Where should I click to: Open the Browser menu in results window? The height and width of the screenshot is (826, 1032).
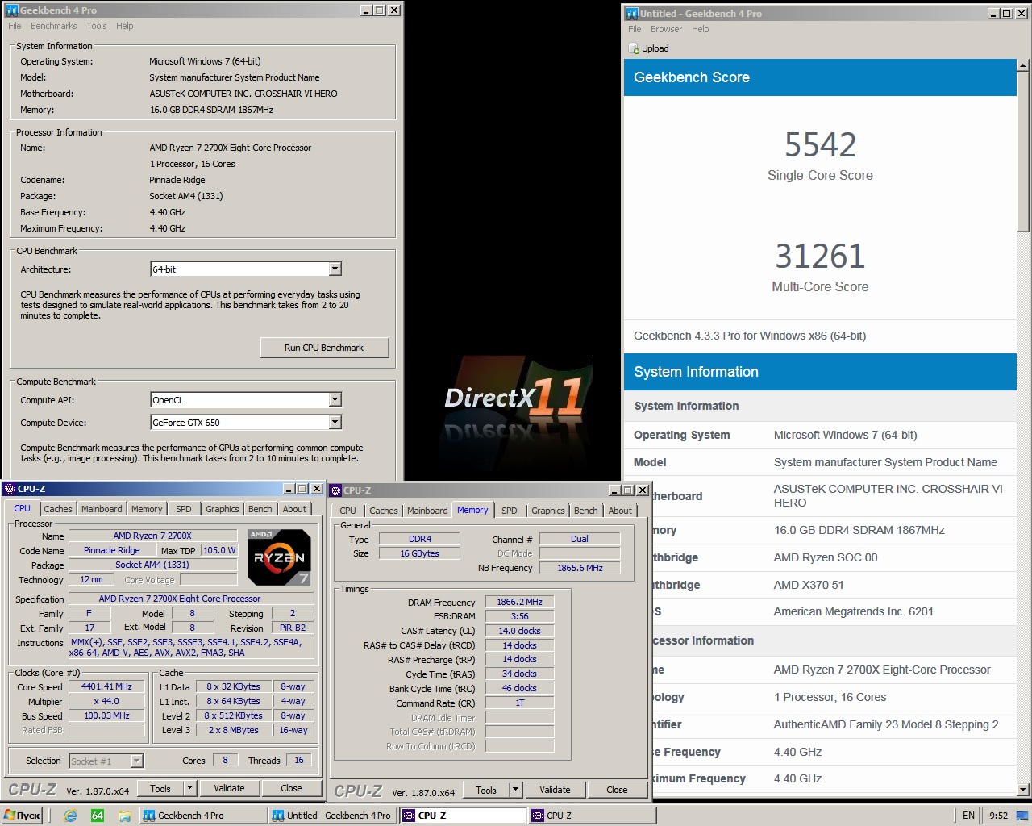pos(666,29)
